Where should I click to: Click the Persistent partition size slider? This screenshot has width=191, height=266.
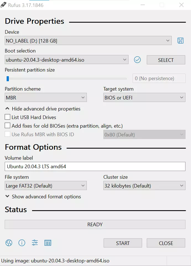66,79
